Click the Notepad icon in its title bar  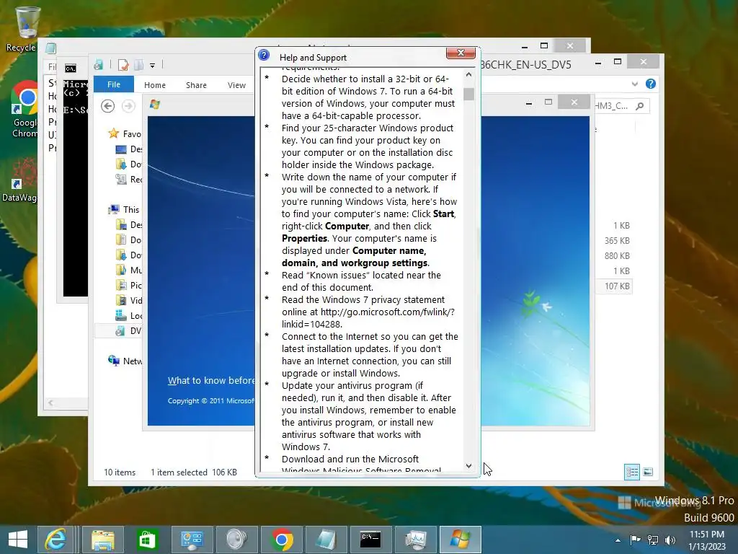point(51,48)
